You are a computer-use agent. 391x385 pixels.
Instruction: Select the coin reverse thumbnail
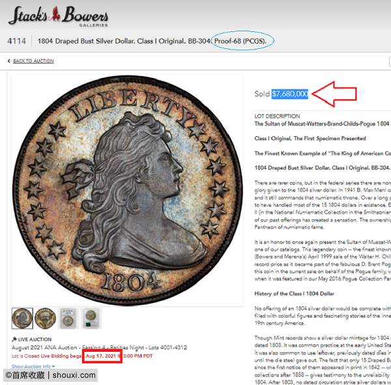click(x=45, y=319)
